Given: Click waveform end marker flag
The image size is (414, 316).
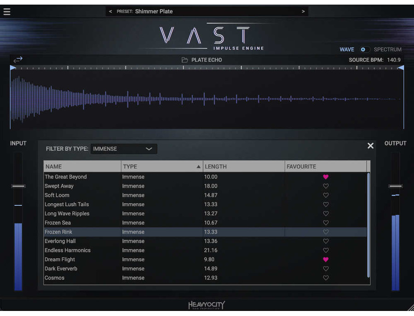Looking at the screenshot, I should (401, 68).
